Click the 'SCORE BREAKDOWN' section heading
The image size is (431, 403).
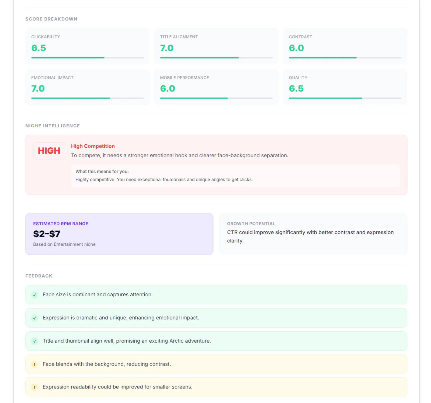51,19
